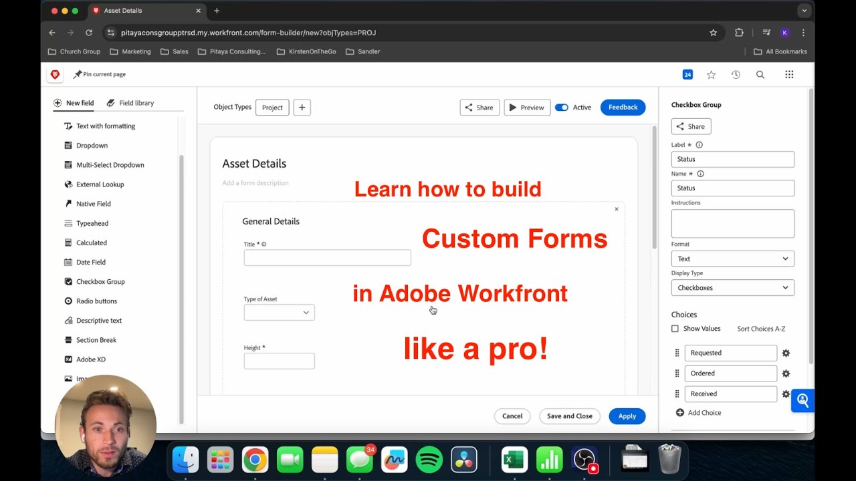Expand the Chrome tab search chevron
This screenshot has width=856, height=481.
[804, 11]
